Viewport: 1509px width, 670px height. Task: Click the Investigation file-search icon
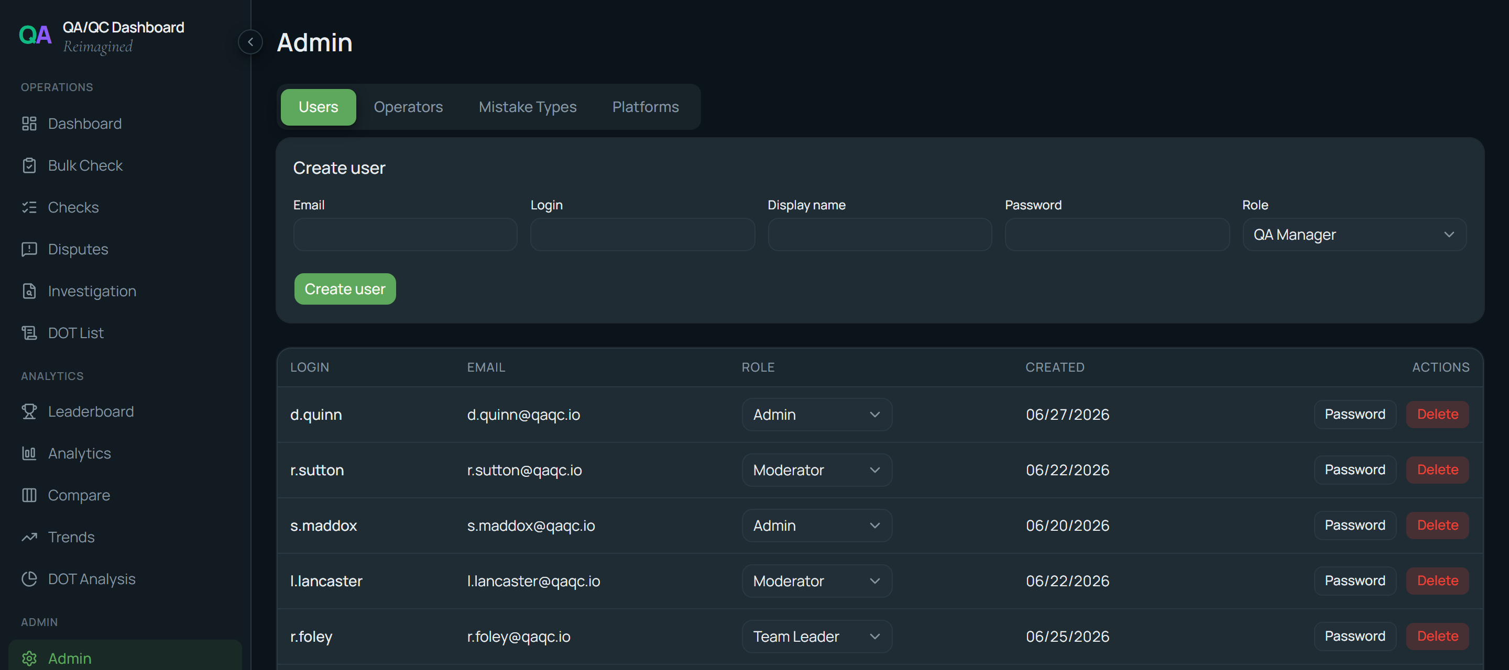click(29, 291)
